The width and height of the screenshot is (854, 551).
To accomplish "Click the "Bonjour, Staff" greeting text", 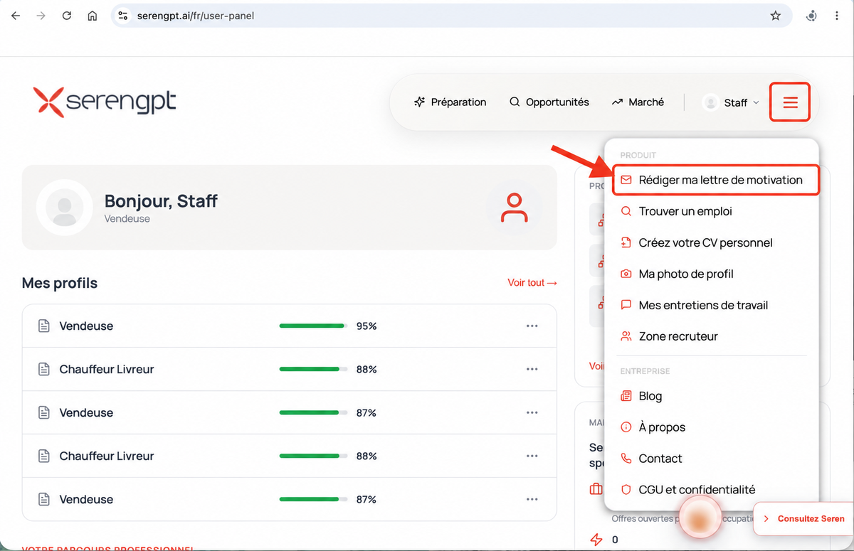I will [x=161, y=201].
